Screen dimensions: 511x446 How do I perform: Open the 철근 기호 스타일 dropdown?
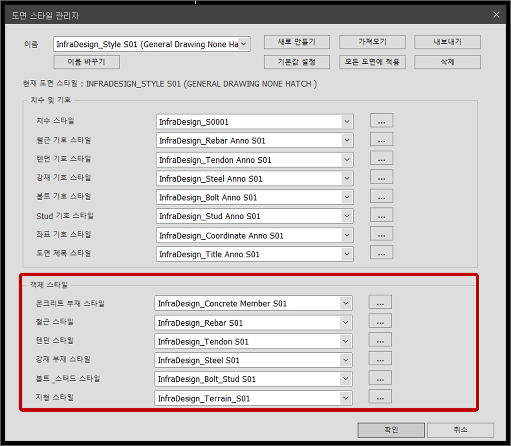point(347,140)
